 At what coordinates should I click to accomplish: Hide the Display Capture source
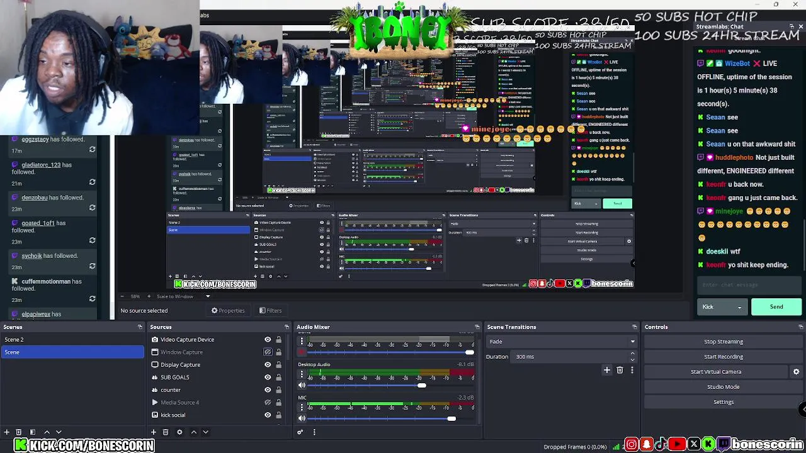point(268,365)
